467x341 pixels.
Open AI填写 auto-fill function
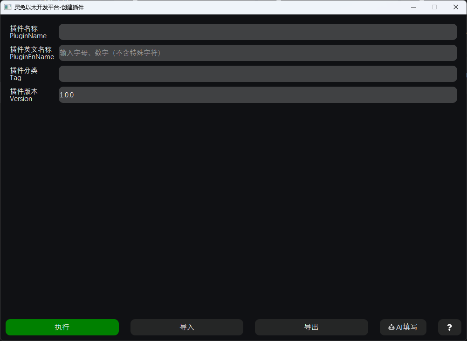[403, 327]
